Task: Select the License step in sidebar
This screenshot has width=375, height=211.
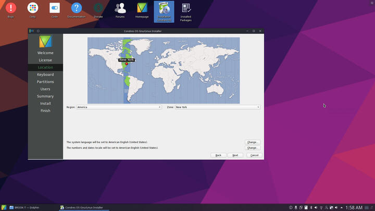Action: tap(45, 60)
